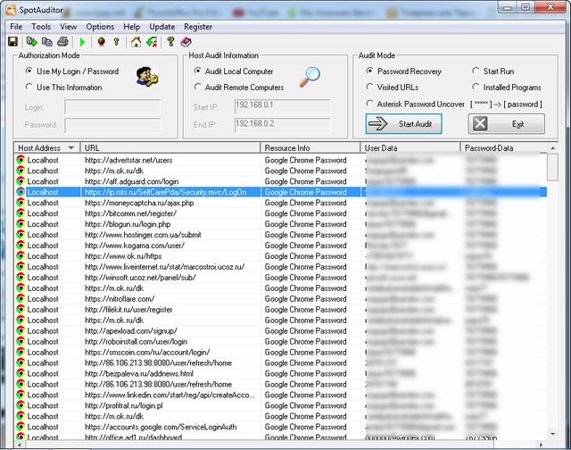Select the https://ip.mts.ru/SelfCarePda row URL
571x450 pixels.
(x=166, y=192)
